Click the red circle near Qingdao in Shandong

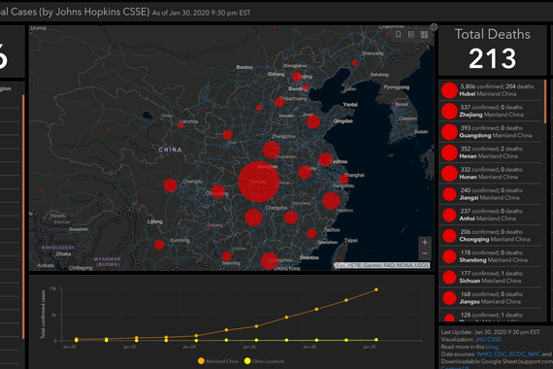pos(313,121)
